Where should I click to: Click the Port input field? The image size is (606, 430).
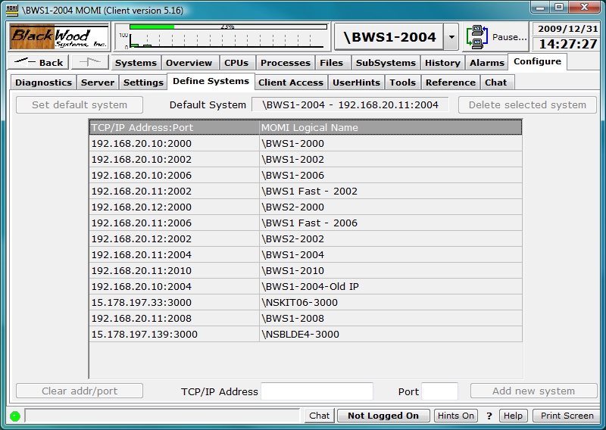click(x=439, y=391)
